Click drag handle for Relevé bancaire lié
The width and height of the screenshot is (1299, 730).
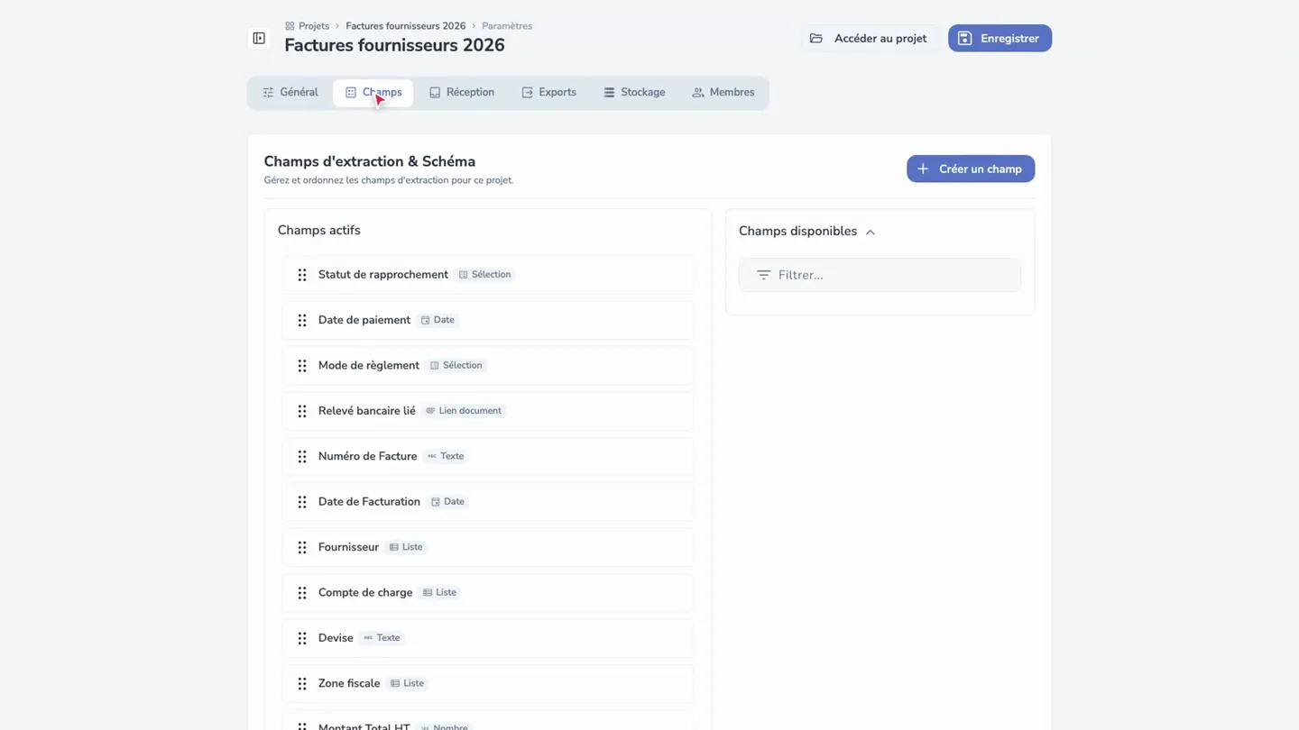(x=302, y=411)
